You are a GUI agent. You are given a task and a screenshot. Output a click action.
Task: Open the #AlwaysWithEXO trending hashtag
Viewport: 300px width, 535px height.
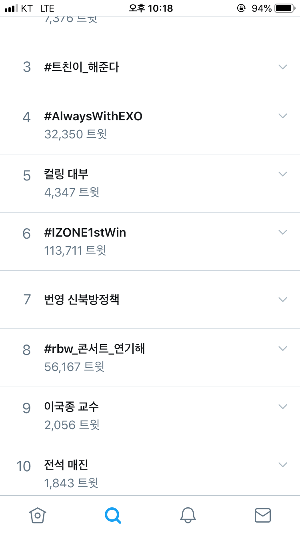coord(93,117)
